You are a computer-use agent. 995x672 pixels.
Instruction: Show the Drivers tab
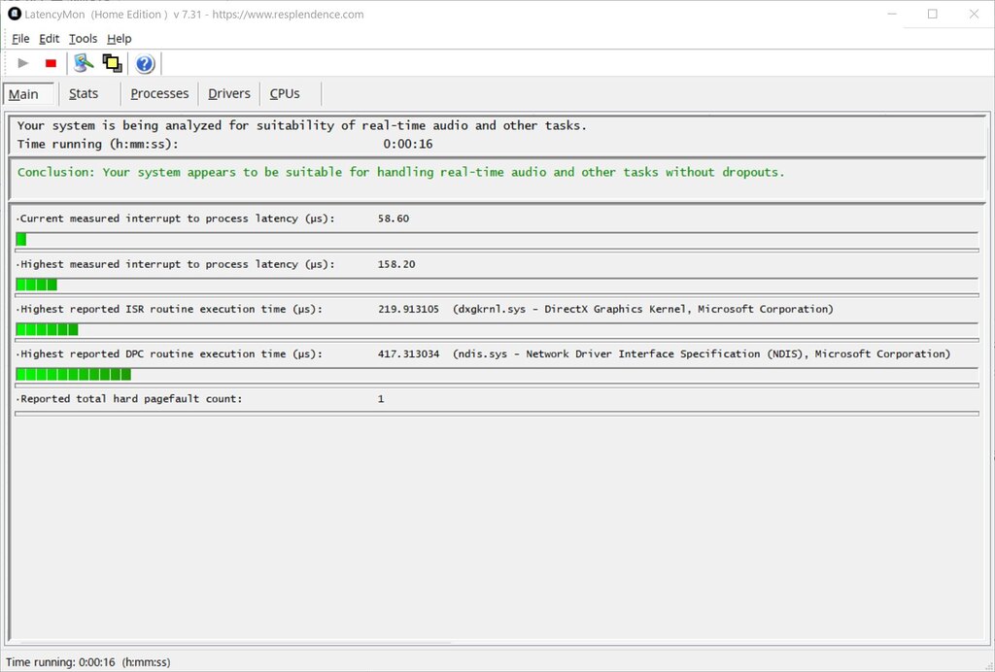point(229,94)
